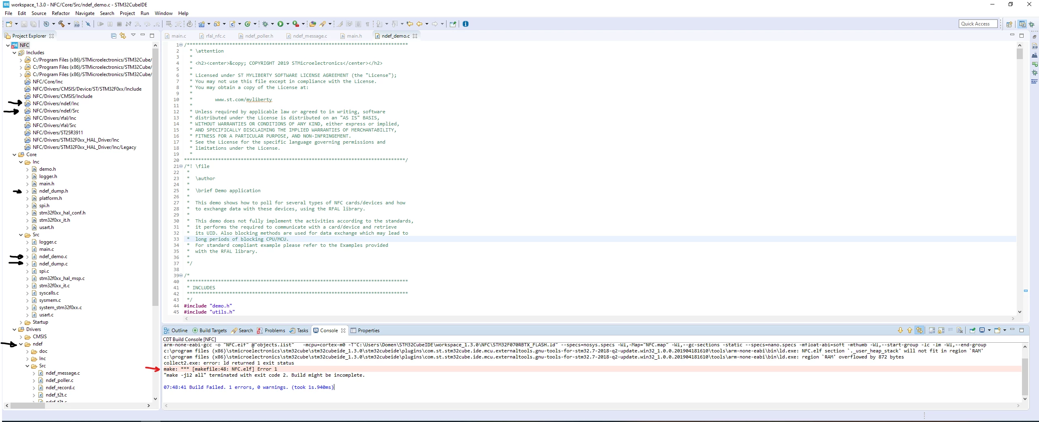Screen dimensions: 1039x422
Task: Open Project Explorer View Menu triangle
Action: tap(133, 35)
